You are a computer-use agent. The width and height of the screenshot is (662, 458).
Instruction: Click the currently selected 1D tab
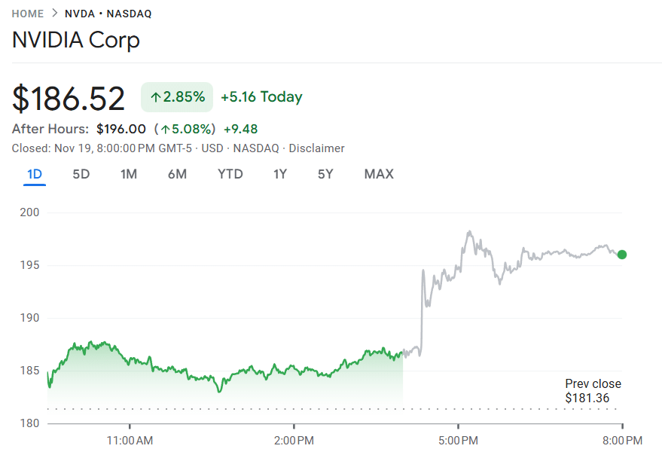point(35,174)
